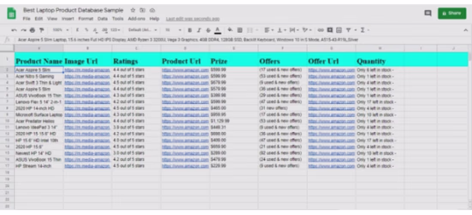Select the Newest HP 14" HD cell

[39, 153]
